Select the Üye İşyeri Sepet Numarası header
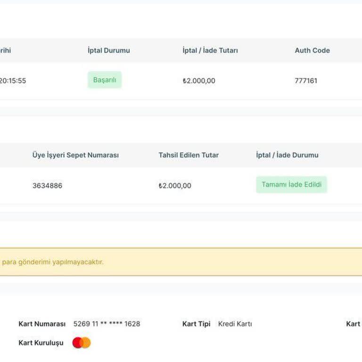Image resolution: width=362 pixels, height=362 pixels. pos(75,155)
